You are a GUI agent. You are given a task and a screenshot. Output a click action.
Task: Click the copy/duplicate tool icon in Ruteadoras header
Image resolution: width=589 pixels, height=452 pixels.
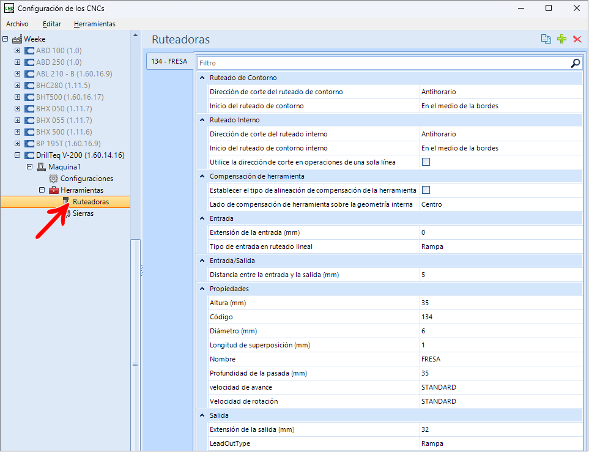pos(546,39)
